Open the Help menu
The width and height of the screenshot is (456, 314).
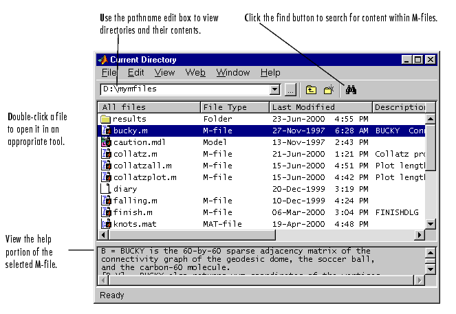270,73
